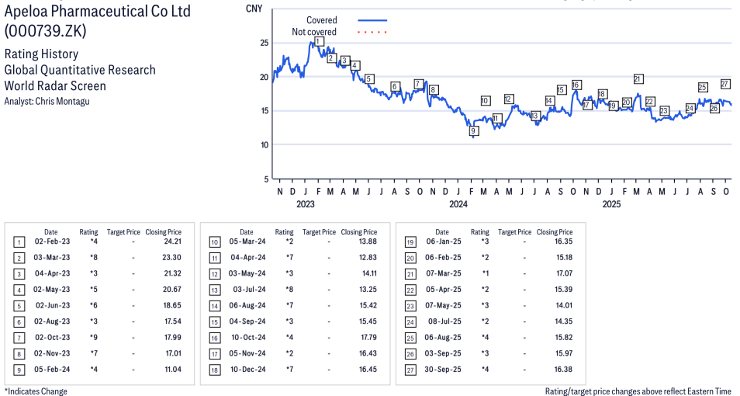This screenshot has width=740, height=396.
Task: Select chart marker 9 at the 2024 low
Action: tap(473, 131)
